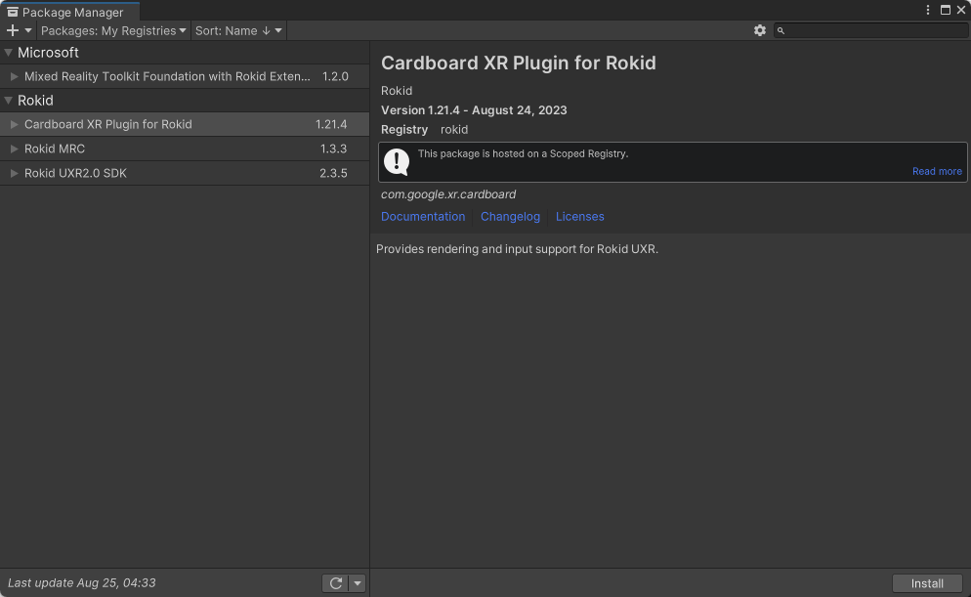Open the Packages: My Registries dropdown

tap(113, 30)
